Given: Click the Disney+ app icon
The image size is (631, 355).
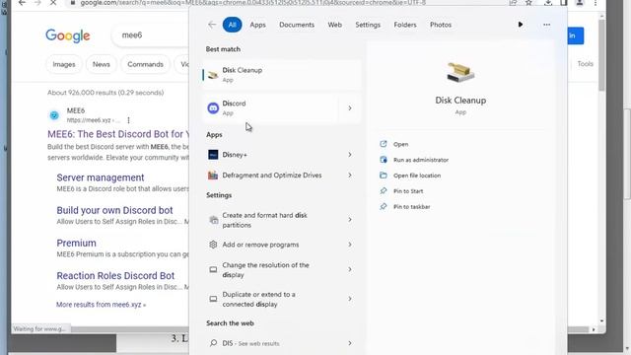Looking at the screenshot, I should 213,155.
